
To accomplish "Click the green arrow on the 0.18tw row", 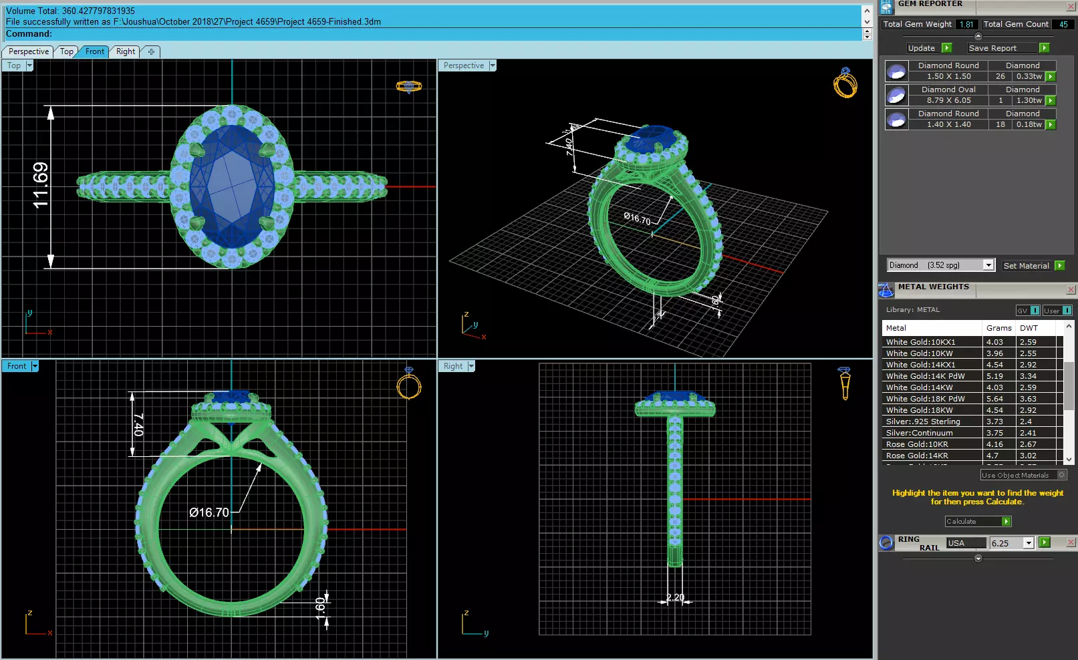I will [x=1051, y=125].
